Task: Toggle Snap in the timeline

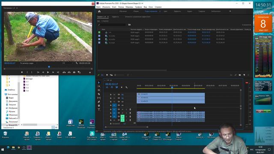Action: click(x=112, y=87)
